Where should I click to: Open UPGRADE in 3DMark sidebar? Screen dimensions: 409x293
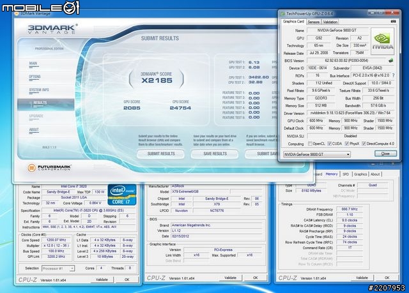tap(36, 116)
